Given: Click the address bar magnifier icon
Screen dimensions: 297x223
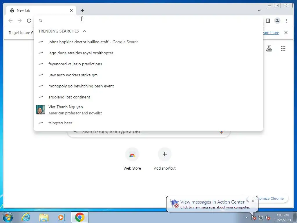Looking at the screenshot, I should click(x=41, y=21).
